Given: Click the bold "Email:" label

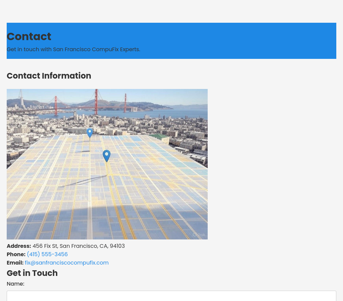Looking at the screenshot, I should pos(15,263).
